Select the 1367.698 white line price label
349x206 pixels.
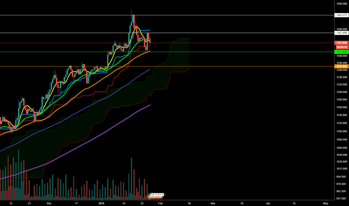pos(342,33)
